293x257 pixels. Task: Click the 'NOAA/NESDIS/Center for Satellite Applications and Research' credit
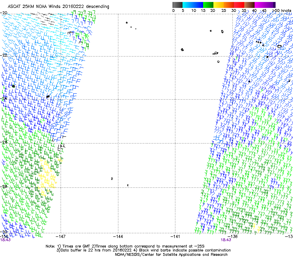[x=171, y=255]
